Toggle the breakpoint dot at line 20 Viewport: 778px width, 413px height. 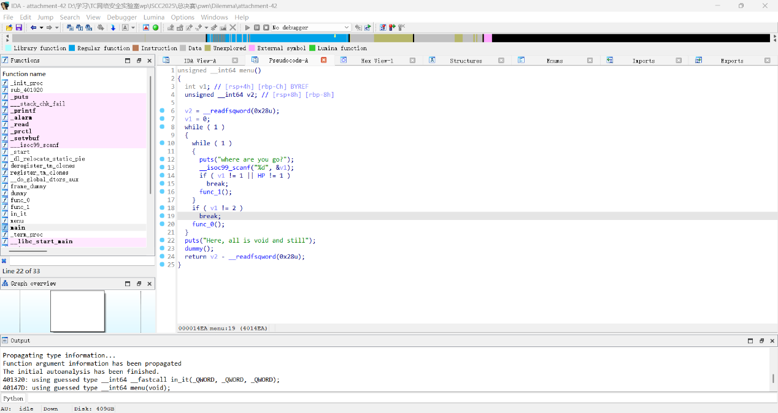[162, 224]
